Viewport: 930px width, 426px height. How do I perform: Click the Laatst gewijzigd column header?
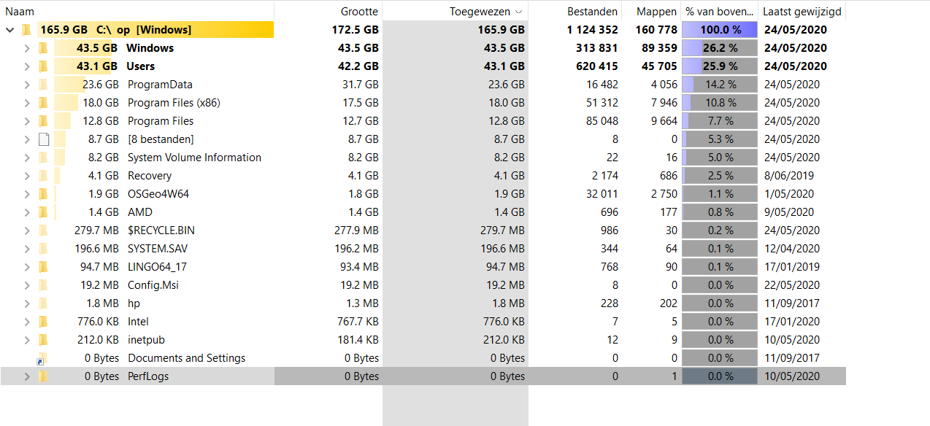pos(802,12)
